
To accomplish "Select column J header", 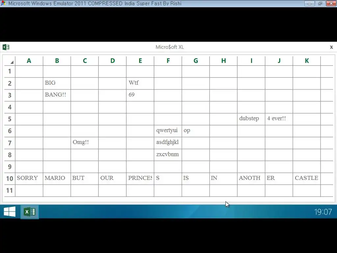I will point(279,61).
